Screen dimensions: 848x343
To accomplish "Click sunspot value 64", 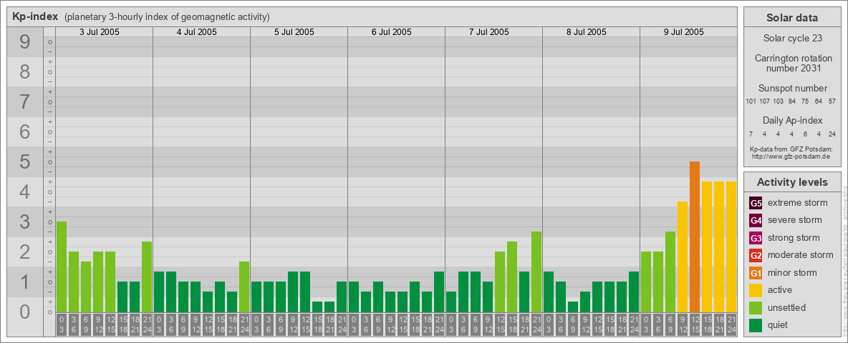I will [x=819, y=101].
